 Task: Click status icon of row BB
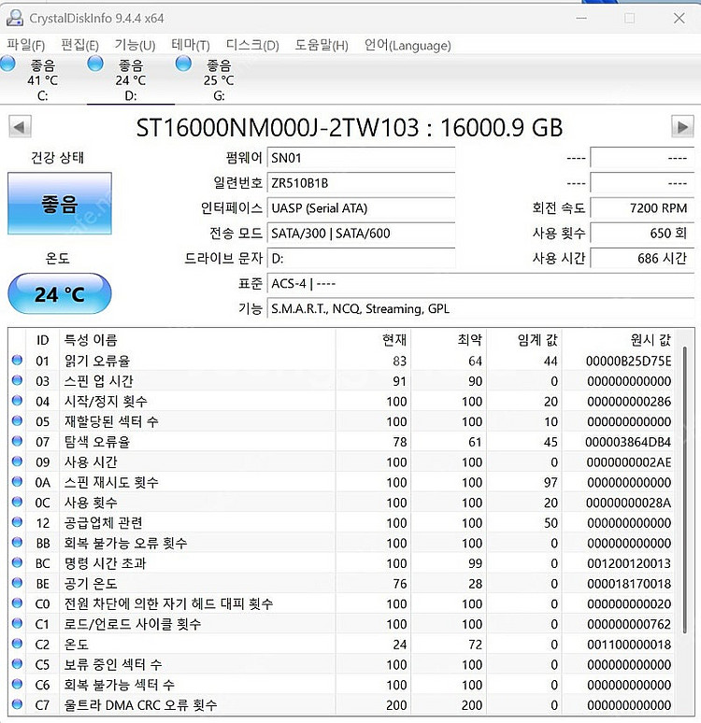(x=17, y=542)
